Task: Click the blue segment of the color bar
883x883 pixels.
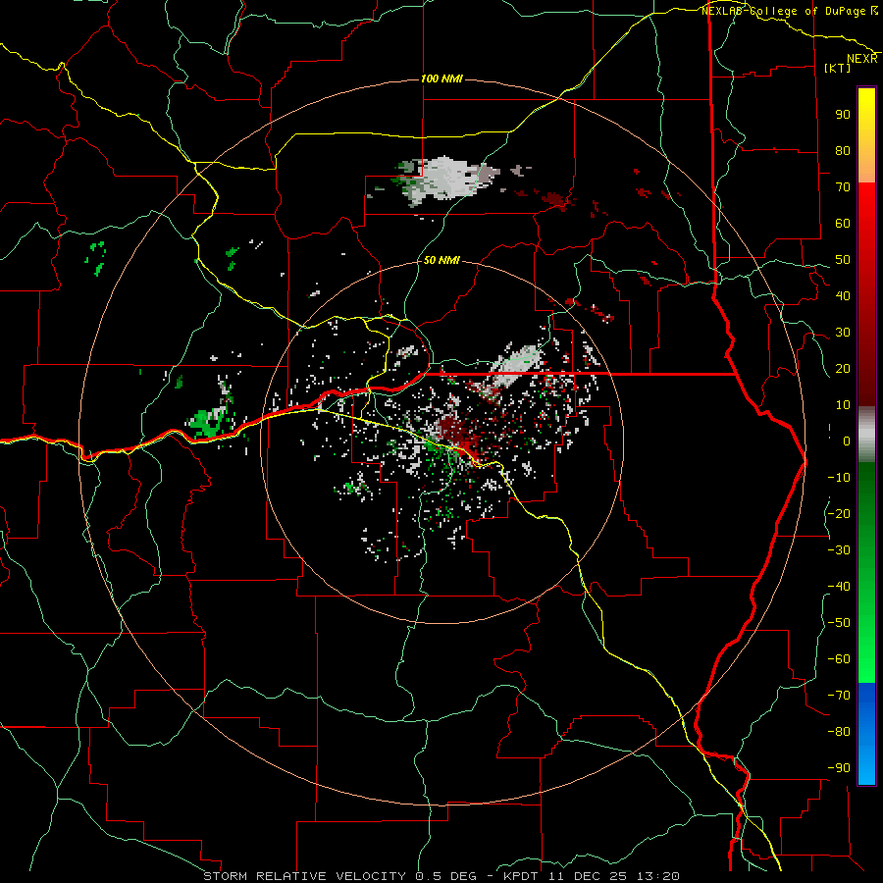Action: (x=866, y=734)
